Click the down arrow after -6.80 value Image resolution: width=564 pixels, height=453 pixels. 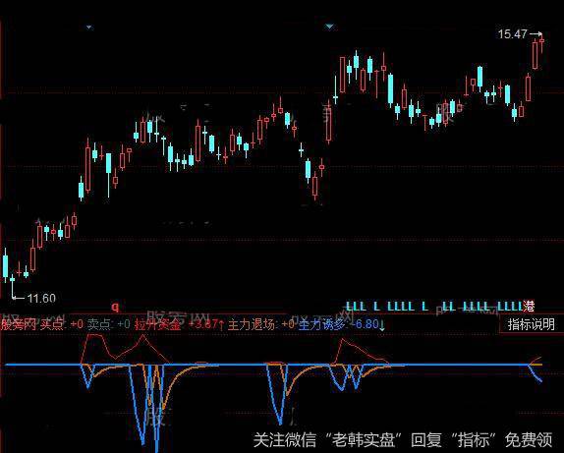[x=382, y=325]
